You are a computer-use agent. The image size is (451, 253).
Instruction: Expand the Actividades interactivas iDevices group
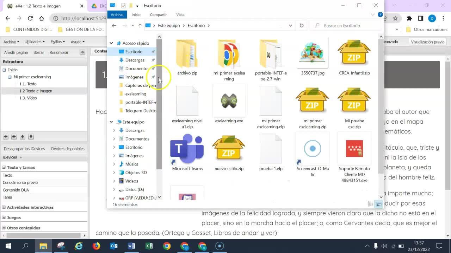point(4,207)
